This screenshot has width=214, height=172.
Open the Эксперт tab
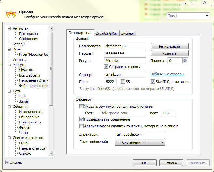coord(128,33)
